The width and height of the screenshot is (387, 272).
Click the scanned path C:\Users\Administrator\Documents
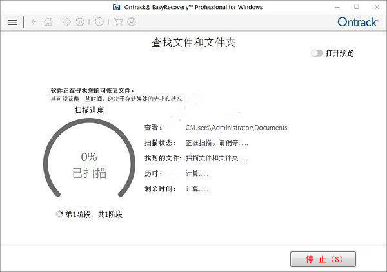(236, 128)
